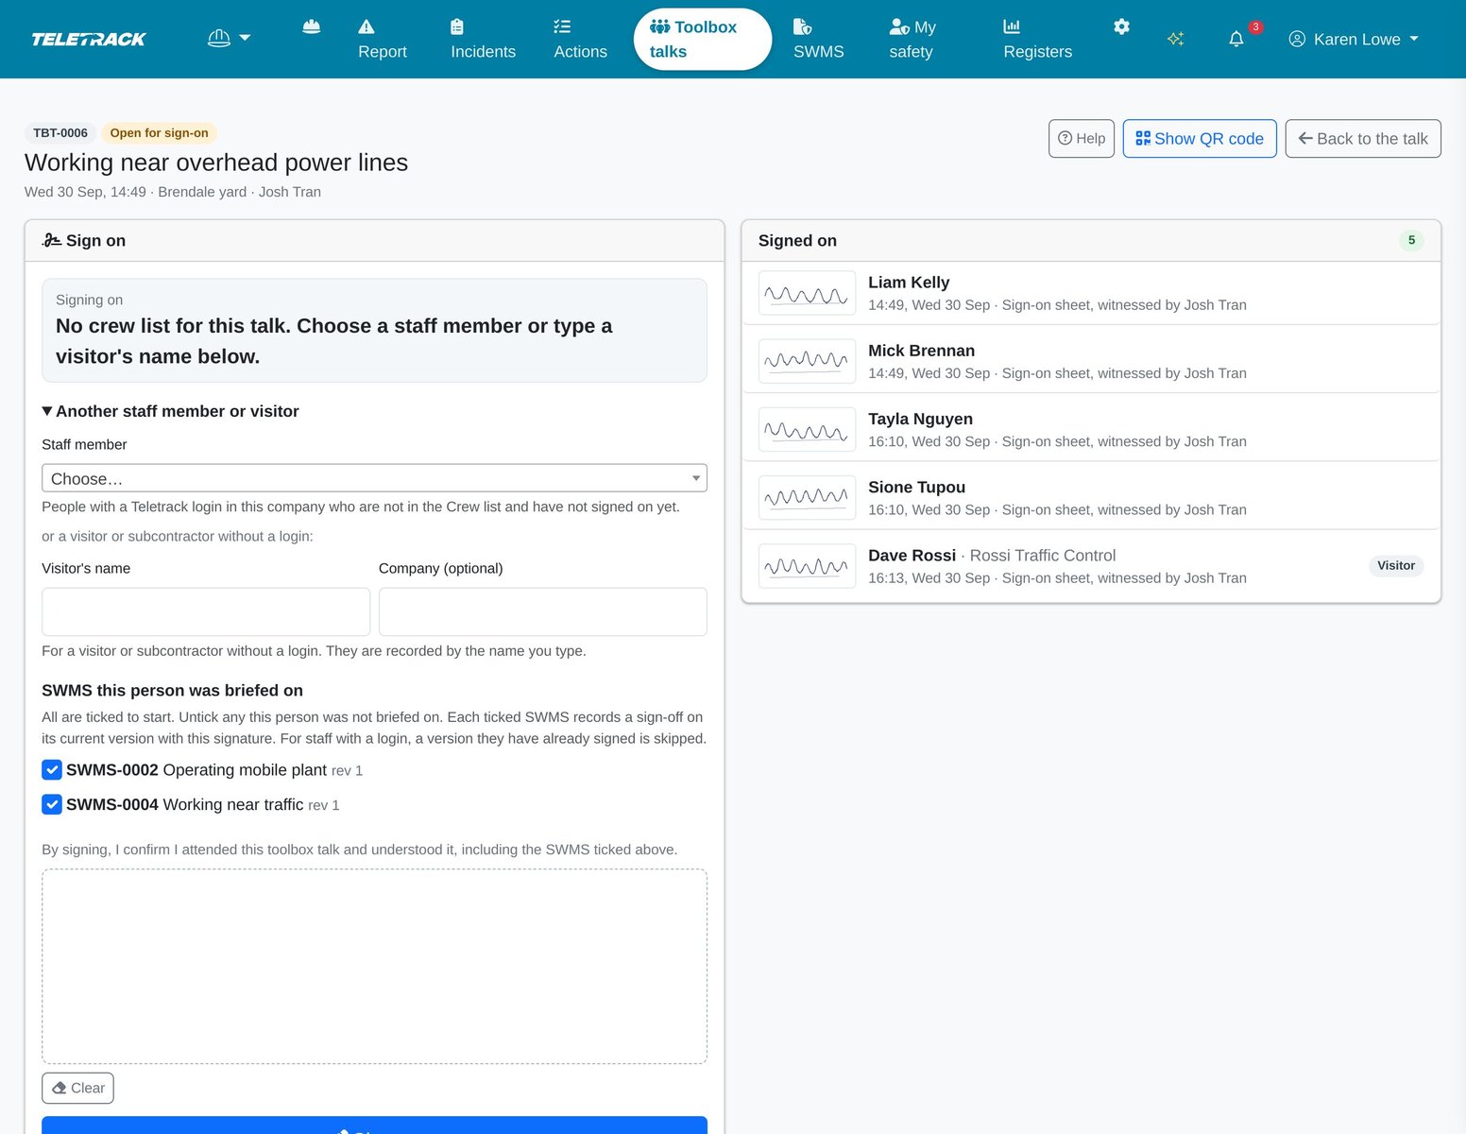The width and height of the screenshot is (1466, 1134).
Task: Open settings via the gear icon
Action: 1121,26
